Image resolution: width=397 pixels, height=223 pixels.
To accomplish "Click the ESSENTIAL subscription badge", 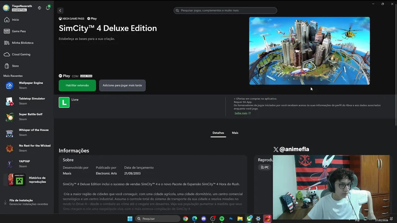I will (x=19, y=10).
